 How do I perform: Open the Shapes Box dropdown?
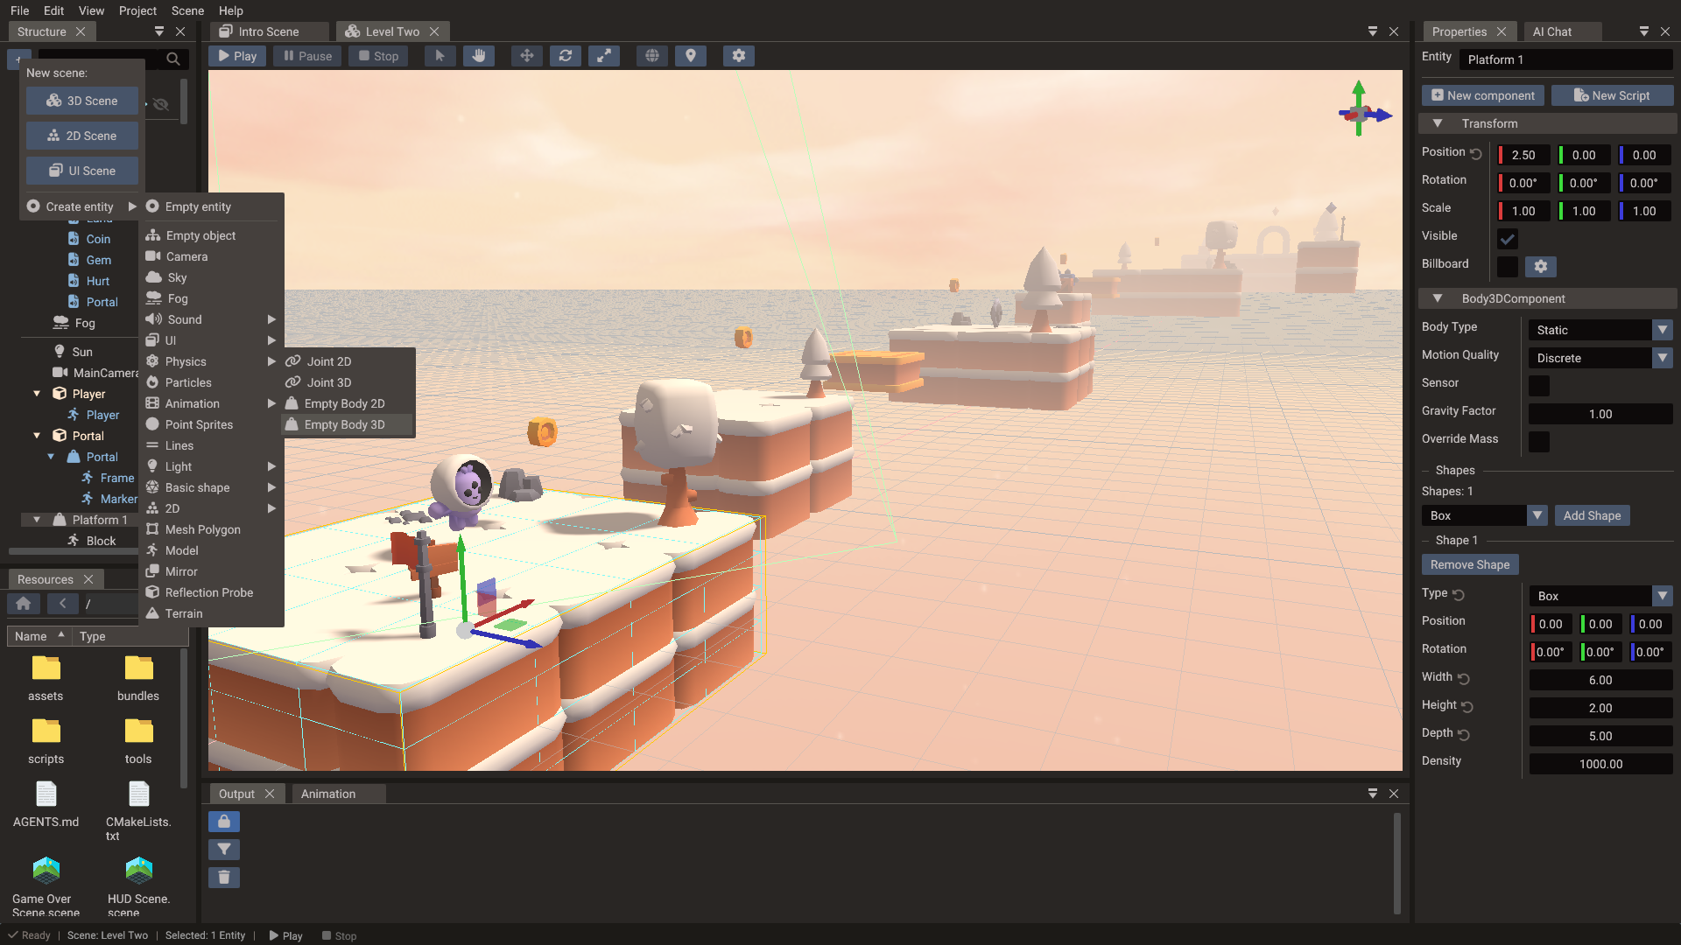(x=1484, y=515)
